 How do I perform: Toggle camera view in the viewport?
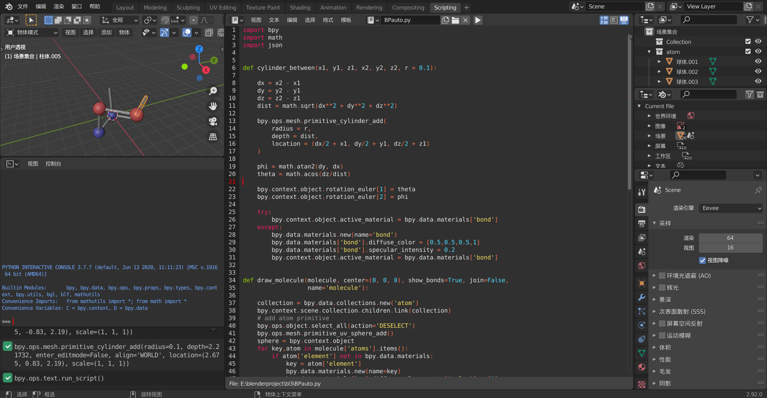pos(213,121)
